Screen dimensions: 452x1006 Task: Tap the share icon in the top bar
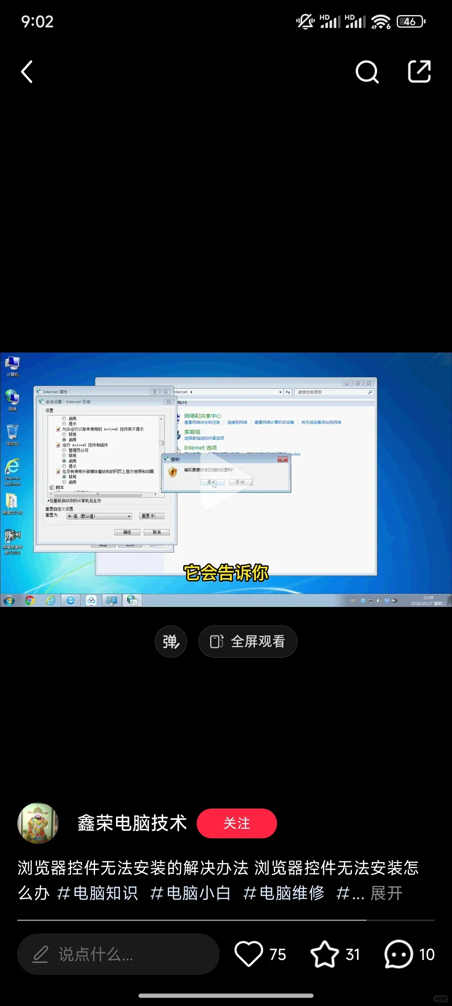419,71
